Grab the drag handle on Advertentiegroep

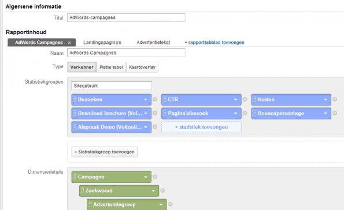[90, 204]
